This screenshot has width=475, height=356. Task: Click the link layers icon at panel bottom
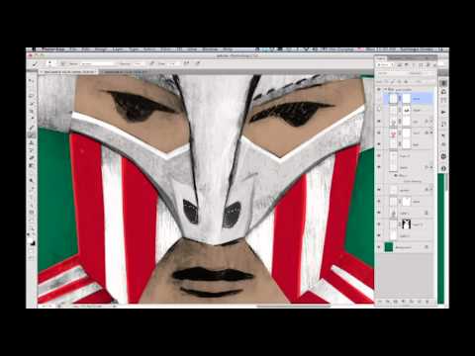point(381,302)
